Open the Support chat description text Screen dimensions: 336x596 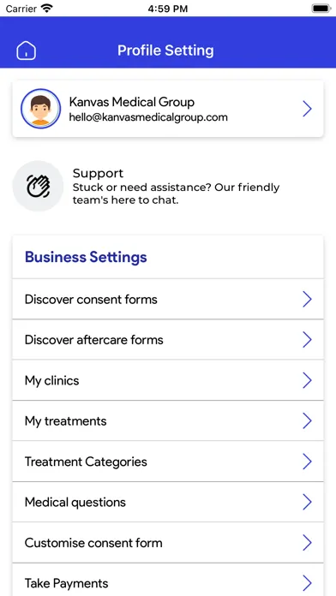pos(176,194)
